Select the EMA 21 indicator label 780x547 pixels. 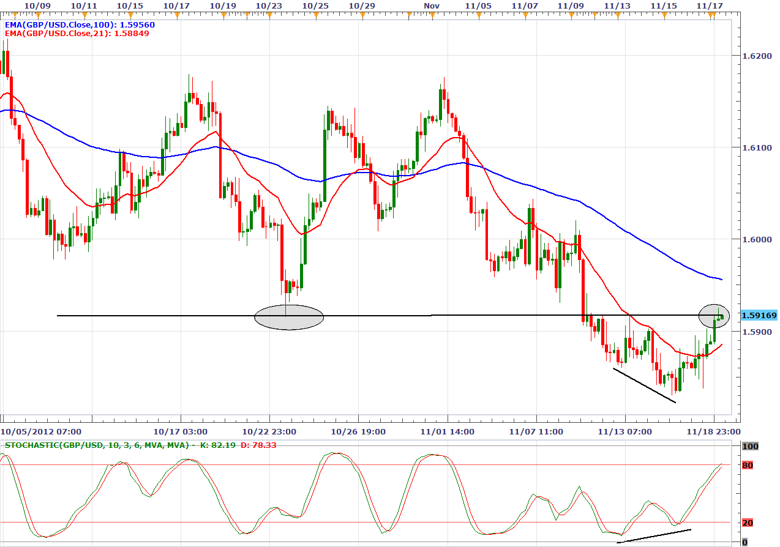(77, 34)
